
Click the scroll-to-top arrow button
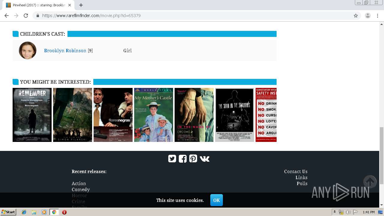[370, 182]
